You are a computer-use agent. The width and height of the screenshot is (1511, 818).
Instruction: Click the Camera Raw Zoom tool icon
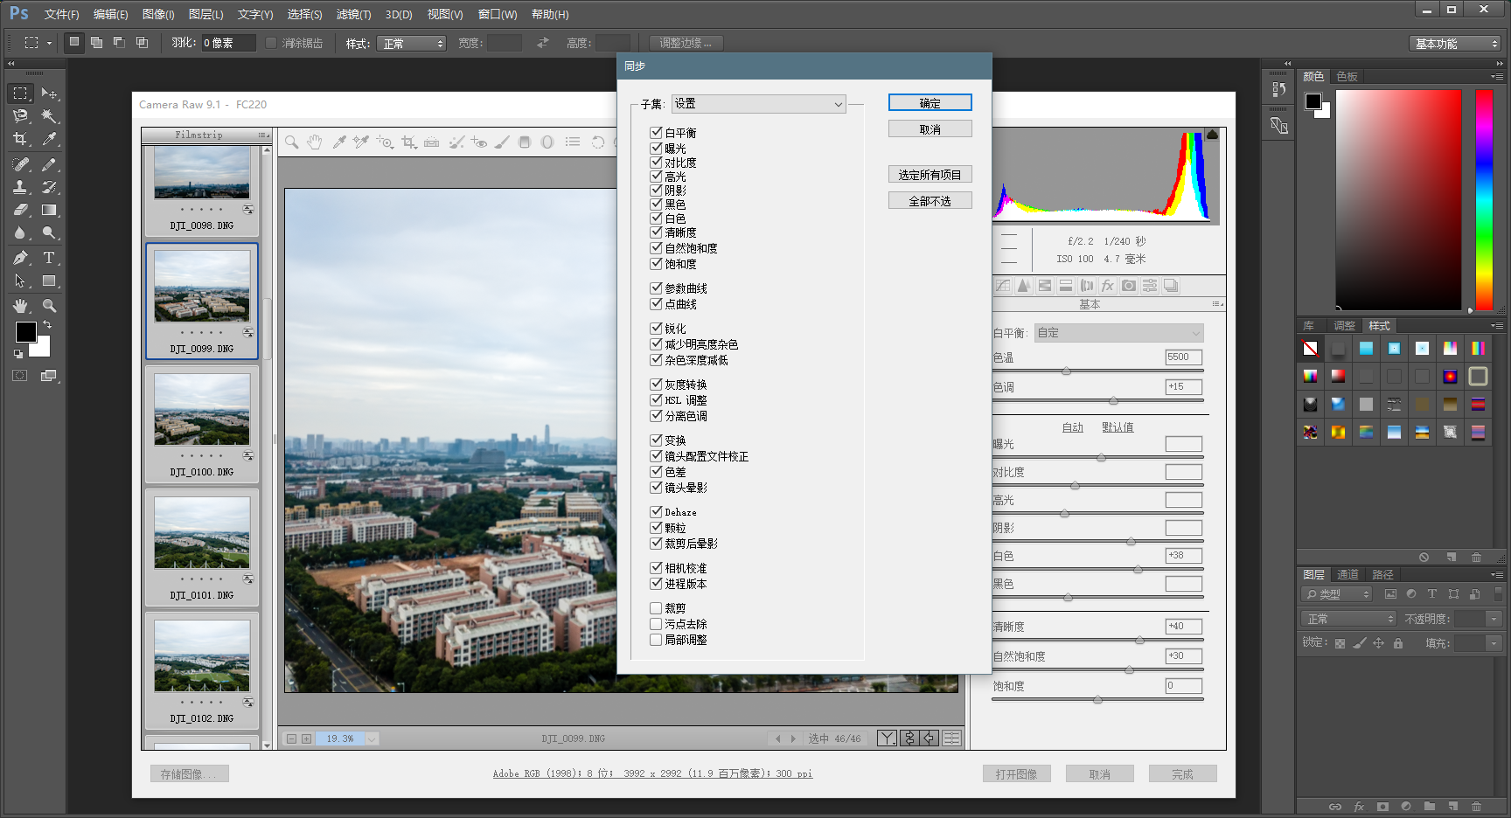point(292,142)
